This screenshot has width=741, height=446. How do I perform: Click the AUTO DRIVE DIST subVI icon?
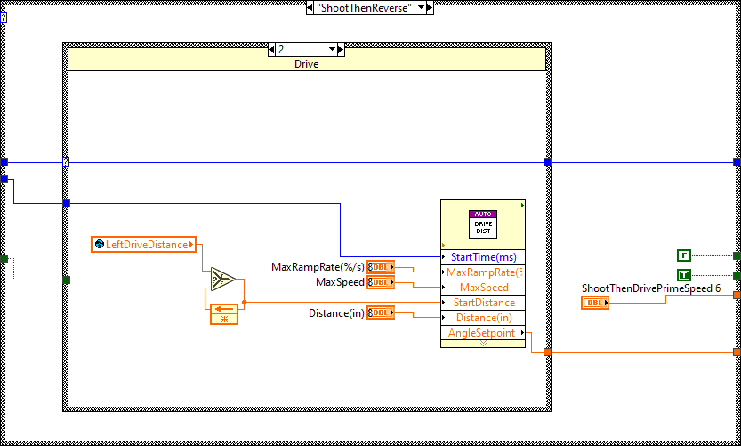tap(483, 223)
